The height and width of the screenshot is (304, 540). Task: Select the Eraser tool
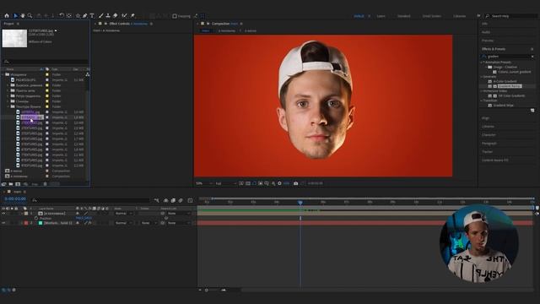click(116, 16)
